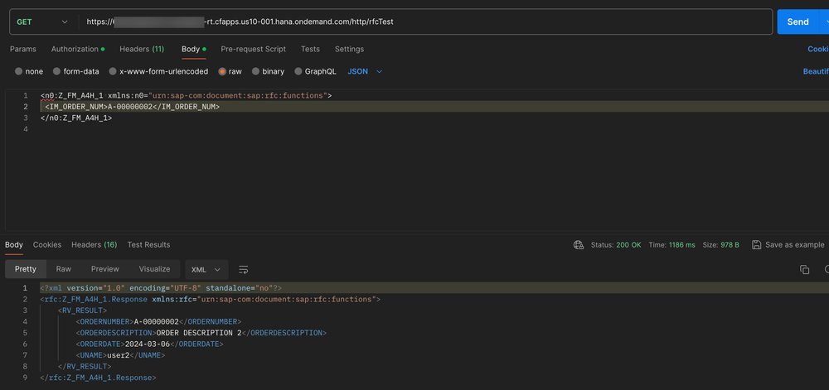The image size is (829, 390).
Task: Open the XML response format dropdown
Action: [206, 270]
